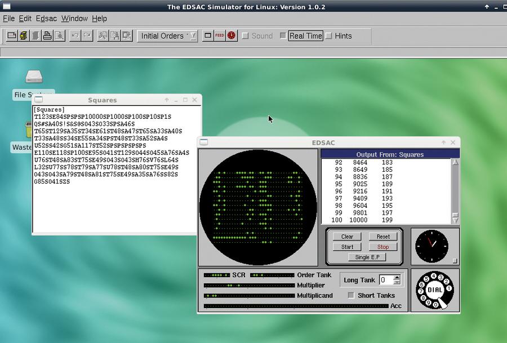Screen dimensions: 507x343
Task: Click the red Stop button
Action: (383, 247)
